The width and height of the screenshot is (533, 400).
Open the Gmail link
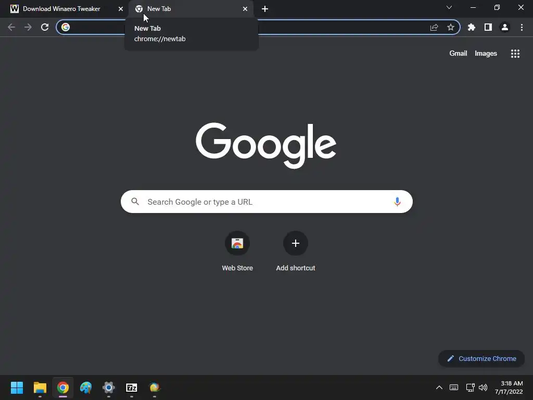(x=458, y=54)
